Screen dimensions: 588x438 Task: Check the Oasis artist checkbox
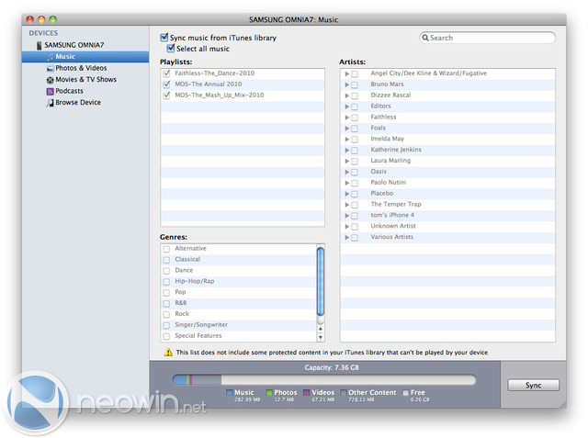point(355,173)
